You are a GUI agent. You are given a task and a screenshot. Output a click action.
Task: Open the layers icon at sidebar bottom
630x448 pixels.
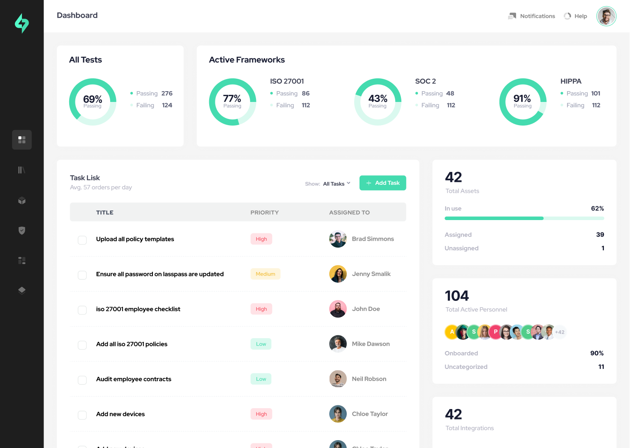click(22, 290)
